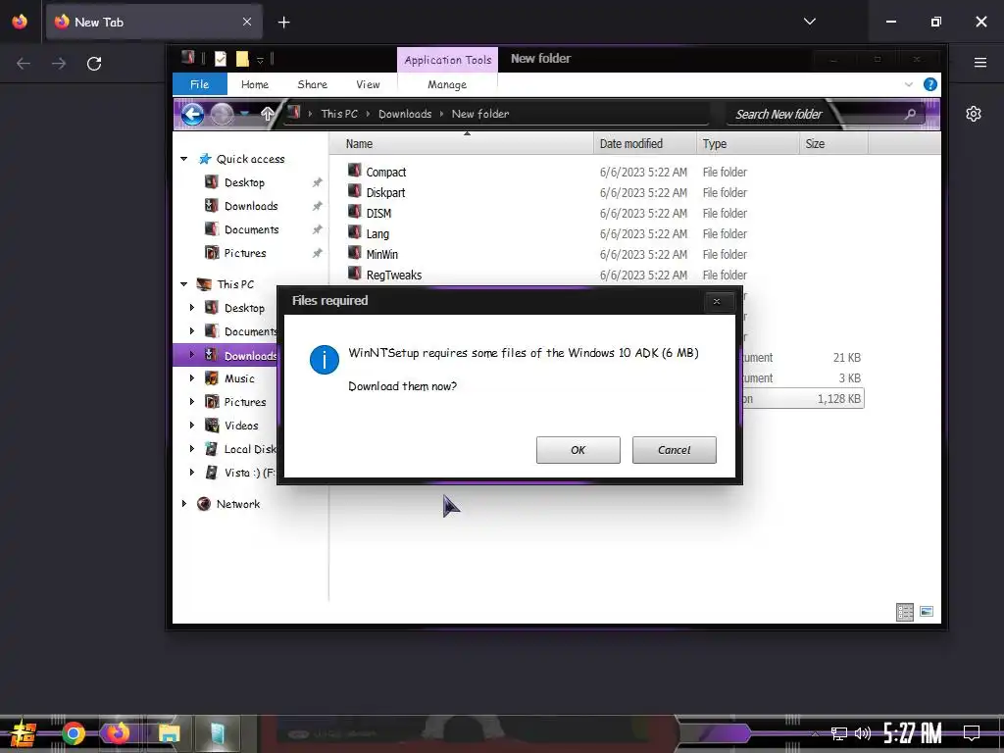The width and height of the screenshot is (1004, 753).
Task: Reload the Firefox page
Action: click(94, 64)
